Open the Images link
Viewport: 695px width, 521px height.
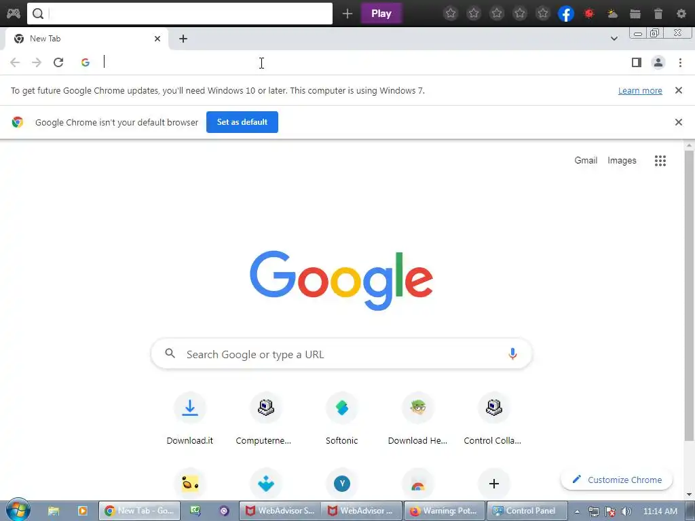[622, 160]
